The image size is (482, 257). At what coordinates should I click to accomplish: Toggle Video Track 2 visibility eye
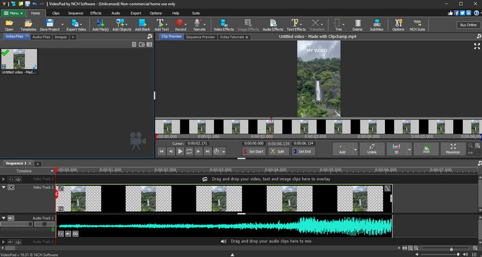(x=11, y=179)
